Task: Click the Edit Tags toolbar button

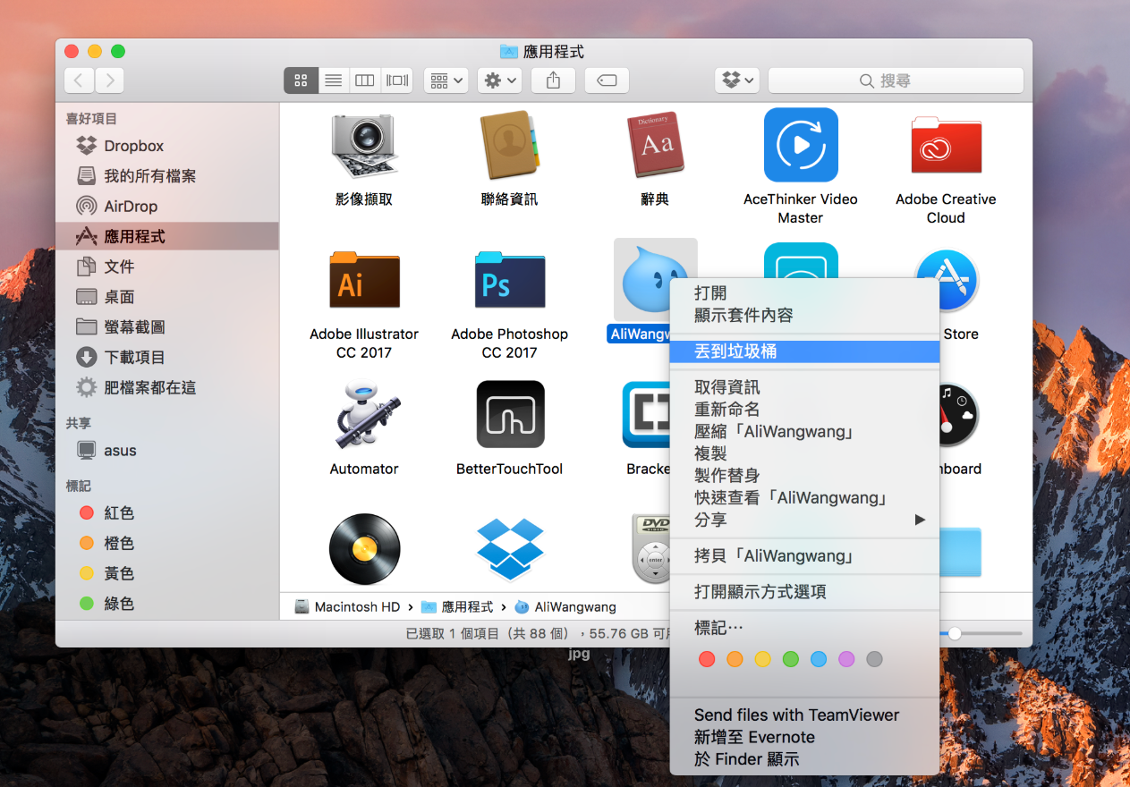Action: (x=607, y=80)
